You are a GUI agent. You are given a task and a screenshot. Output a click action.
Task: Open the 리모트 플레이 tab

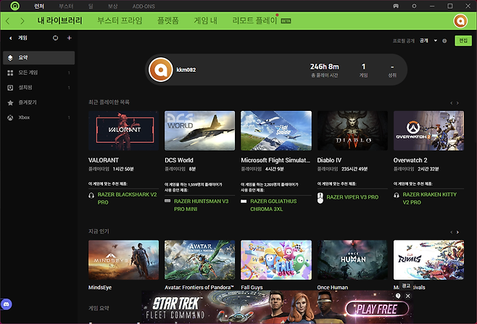254,21
